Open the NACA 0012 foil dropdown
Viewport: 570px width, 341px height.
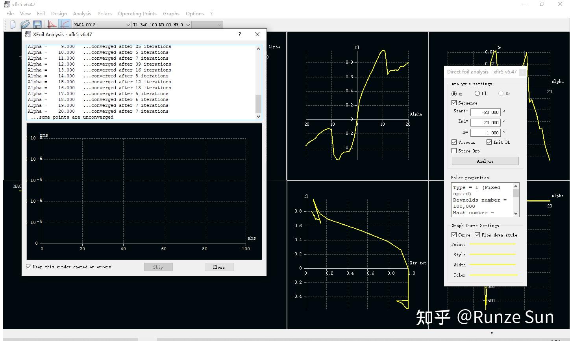coord(128,24)
